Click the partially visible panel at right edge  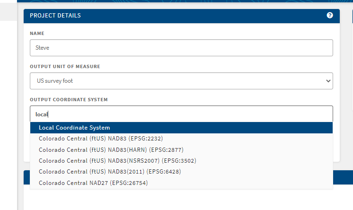point(352,16)
